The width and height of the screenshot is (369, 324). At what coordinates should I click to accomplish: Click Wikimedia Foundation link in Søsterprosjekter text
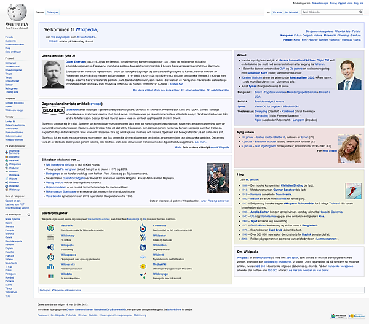point(98,219)
